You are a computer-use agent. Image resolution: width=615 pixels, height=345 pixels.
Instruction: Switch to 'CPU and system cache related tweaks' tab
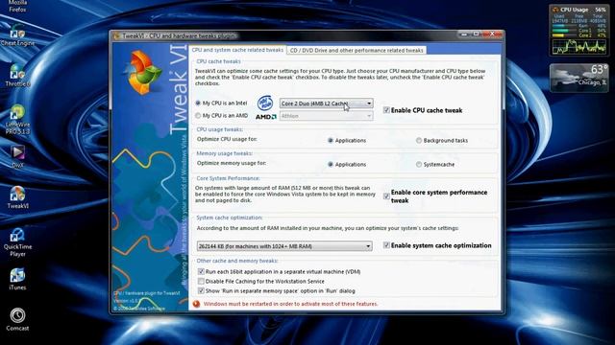click(237, 50)
